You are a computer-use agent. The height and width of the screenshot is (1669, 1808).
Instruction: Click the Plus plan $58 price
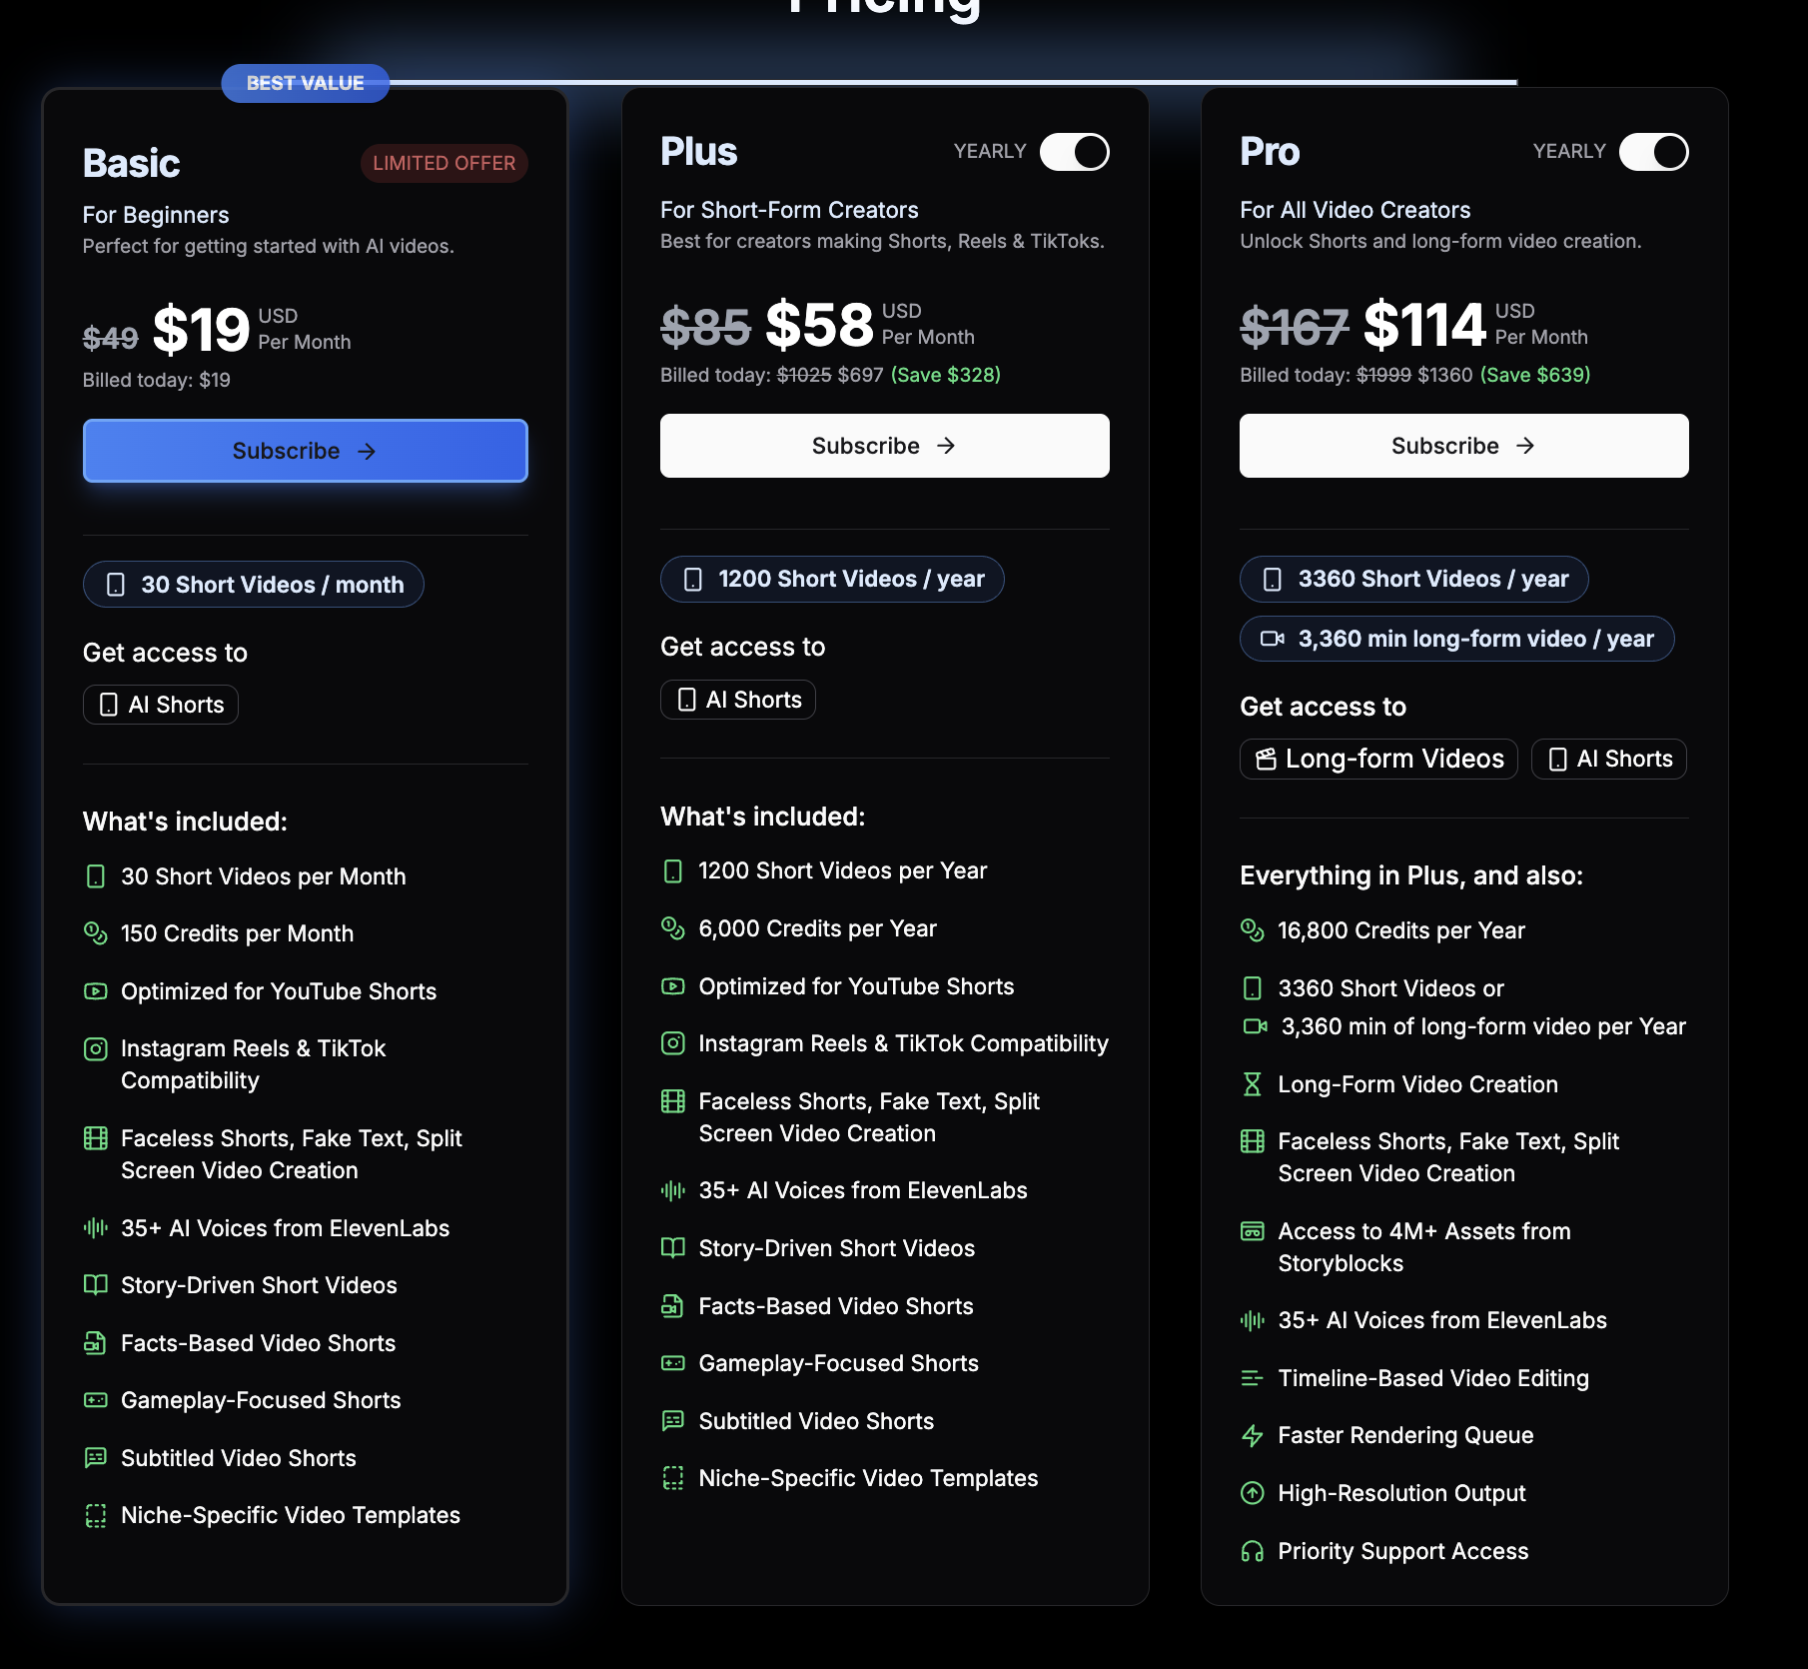click(x=819, y=324)
